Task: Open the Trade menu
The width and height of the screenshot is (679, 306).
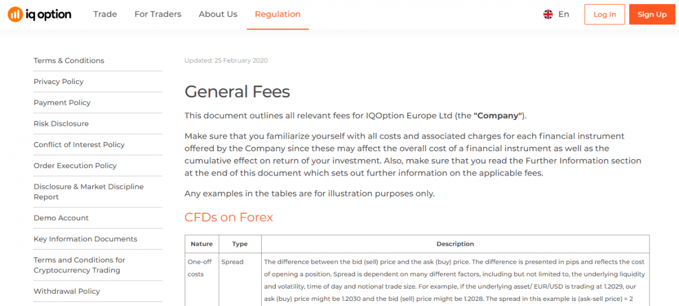Action: pyautogui.click(x=105, y=14)
